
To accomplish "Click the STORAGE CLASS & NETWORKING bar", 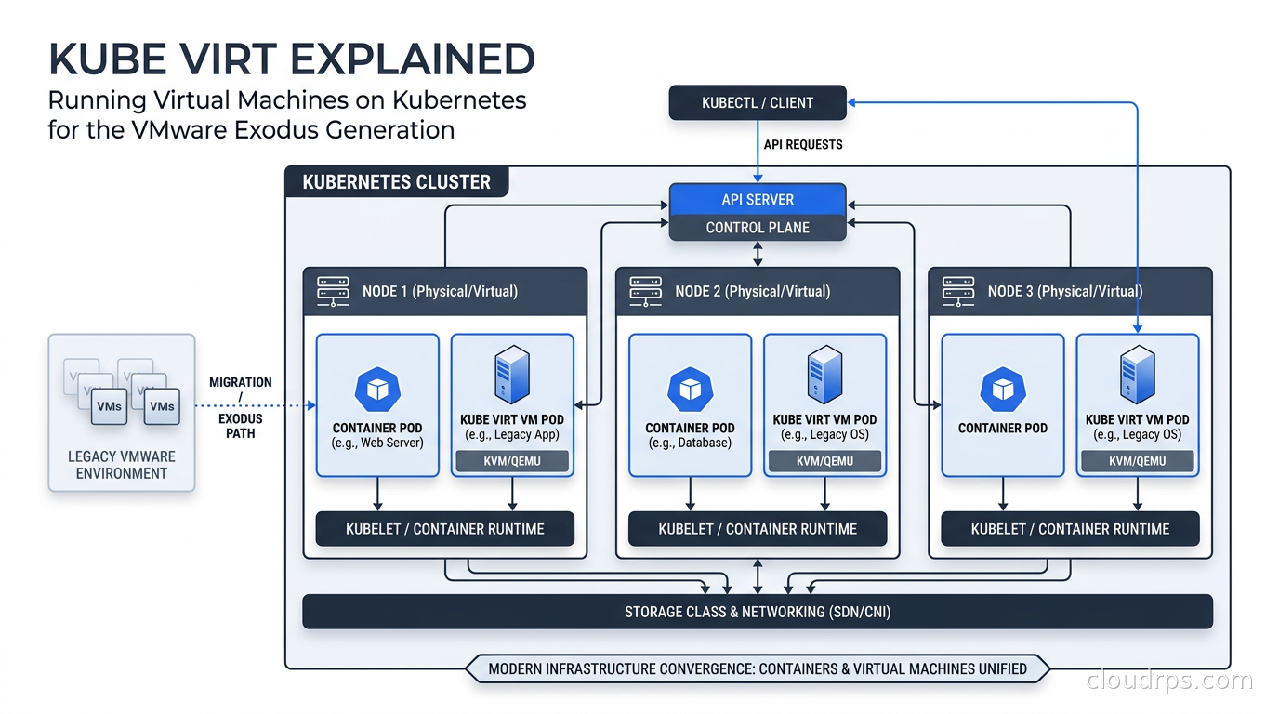I will click(758, 612).
